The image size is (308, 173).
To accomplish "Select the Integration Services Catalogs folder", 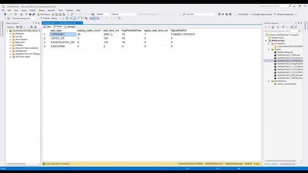I will pyautogui.click(x=27, y=54).
